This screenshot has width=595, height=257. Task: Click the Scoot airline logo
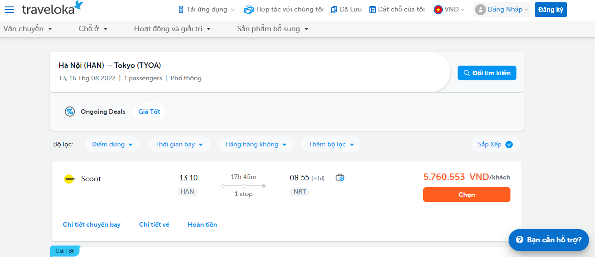click(69, 179)
